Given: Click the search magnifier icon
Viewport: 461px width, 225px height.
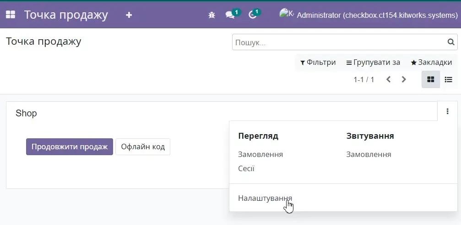Looking at the screenshot, I should pos(451,42).
